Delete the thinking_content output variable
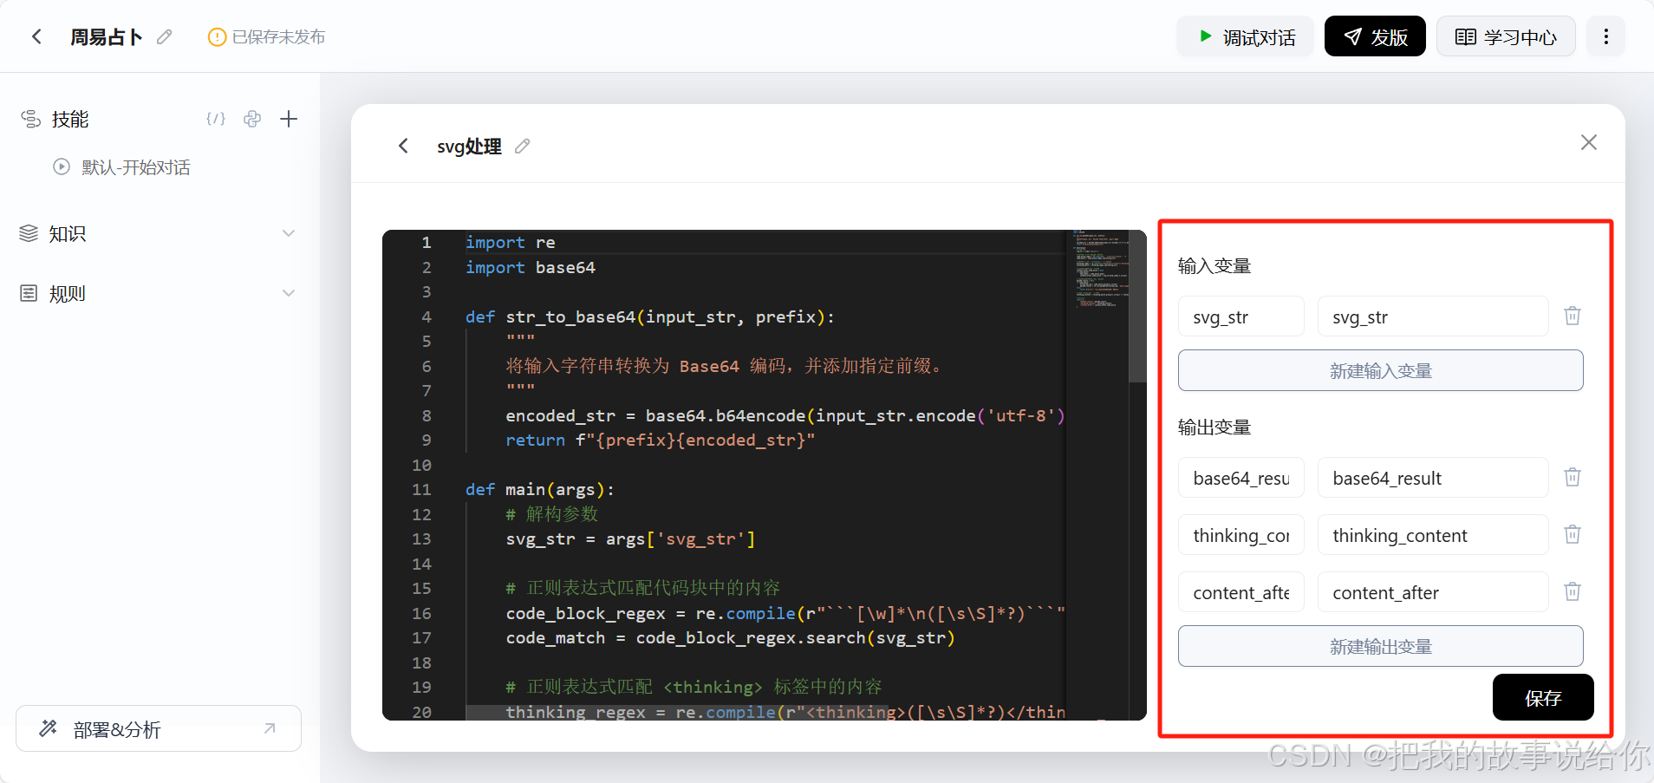The image size is (1654, 783). pos(1573,534)
